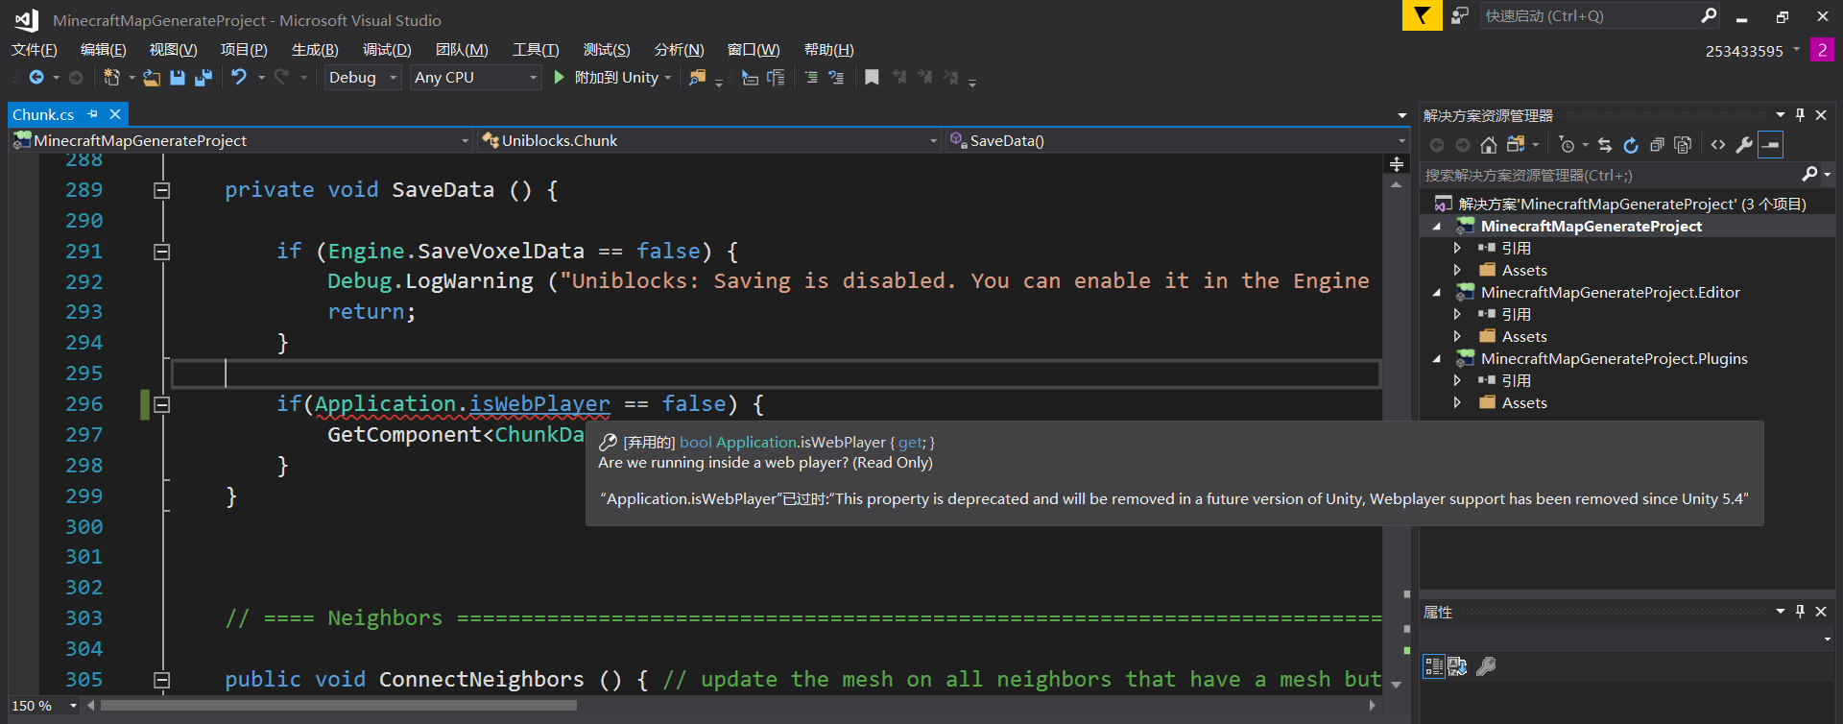Click the Navigate Backward arrow in toolbar
The height and width of the screenshot is (724, 1843).
tap(36, 77)
